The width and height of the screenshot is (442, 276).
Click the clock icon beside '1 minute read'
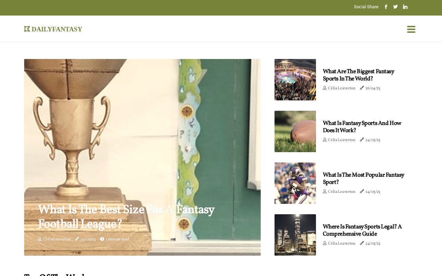click(102, 239)
